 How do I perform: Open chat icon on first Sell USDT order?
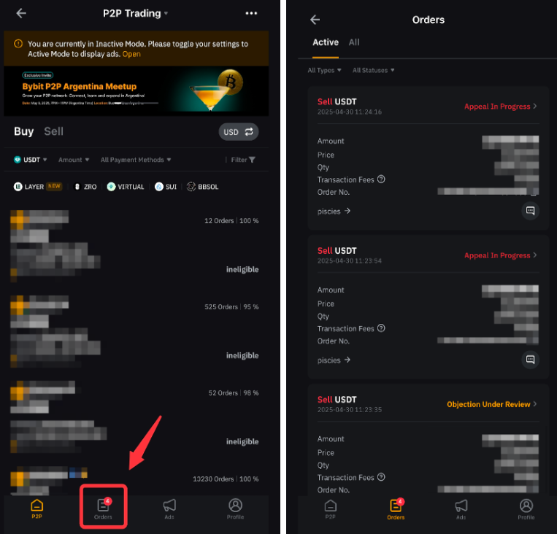click(x=530, y=211)
